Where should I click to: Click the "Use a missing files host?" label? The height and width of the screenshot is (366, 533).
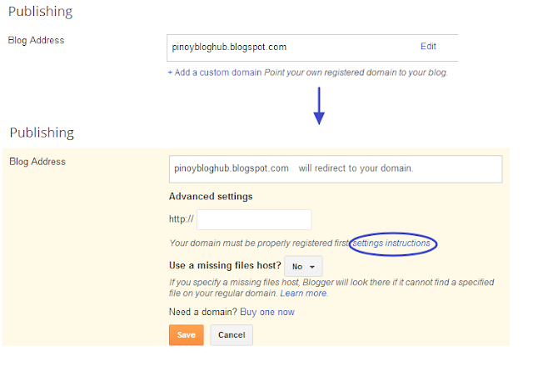click(x=223, y=266)
